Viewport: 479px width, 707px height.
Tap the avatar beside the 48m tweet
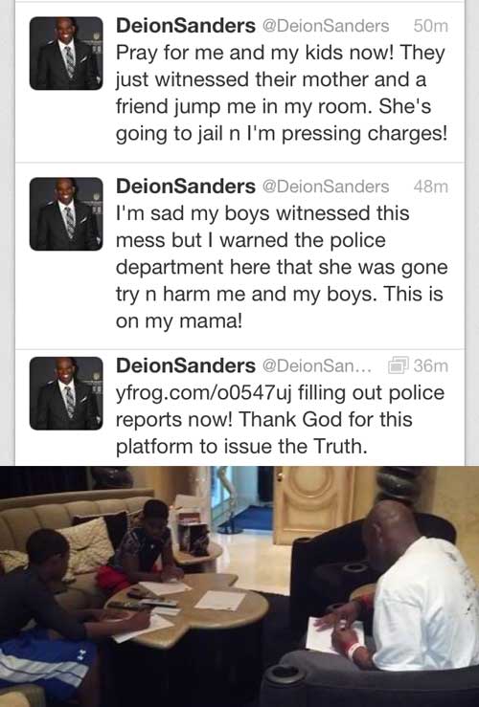(66, 213)
